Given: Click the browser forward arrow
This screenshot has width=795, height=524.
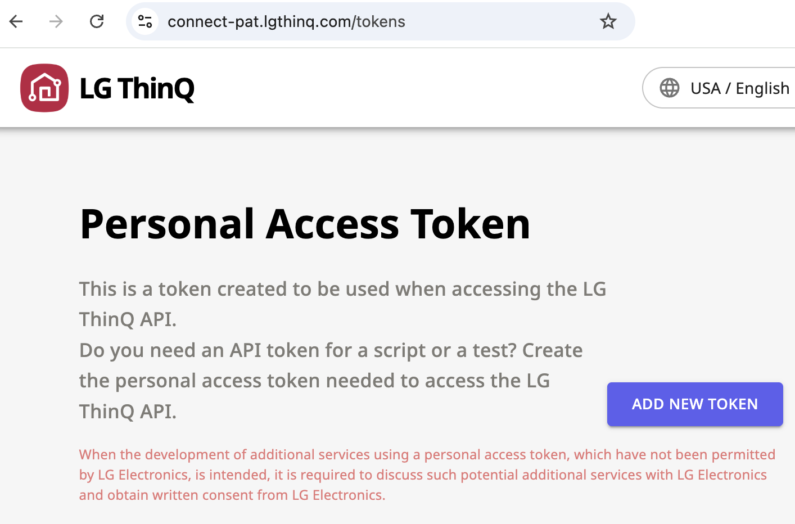Looking at the screenshot, I should coord(56,21).
